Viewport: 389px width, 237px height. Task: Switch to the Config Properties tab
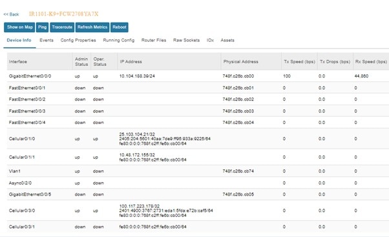click(x=78, y=40)
